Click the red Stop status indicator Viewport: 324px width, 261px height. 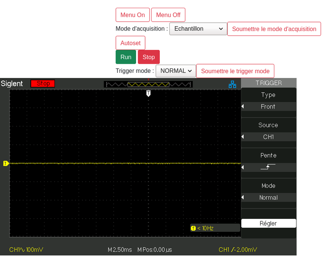coord(43,84)
